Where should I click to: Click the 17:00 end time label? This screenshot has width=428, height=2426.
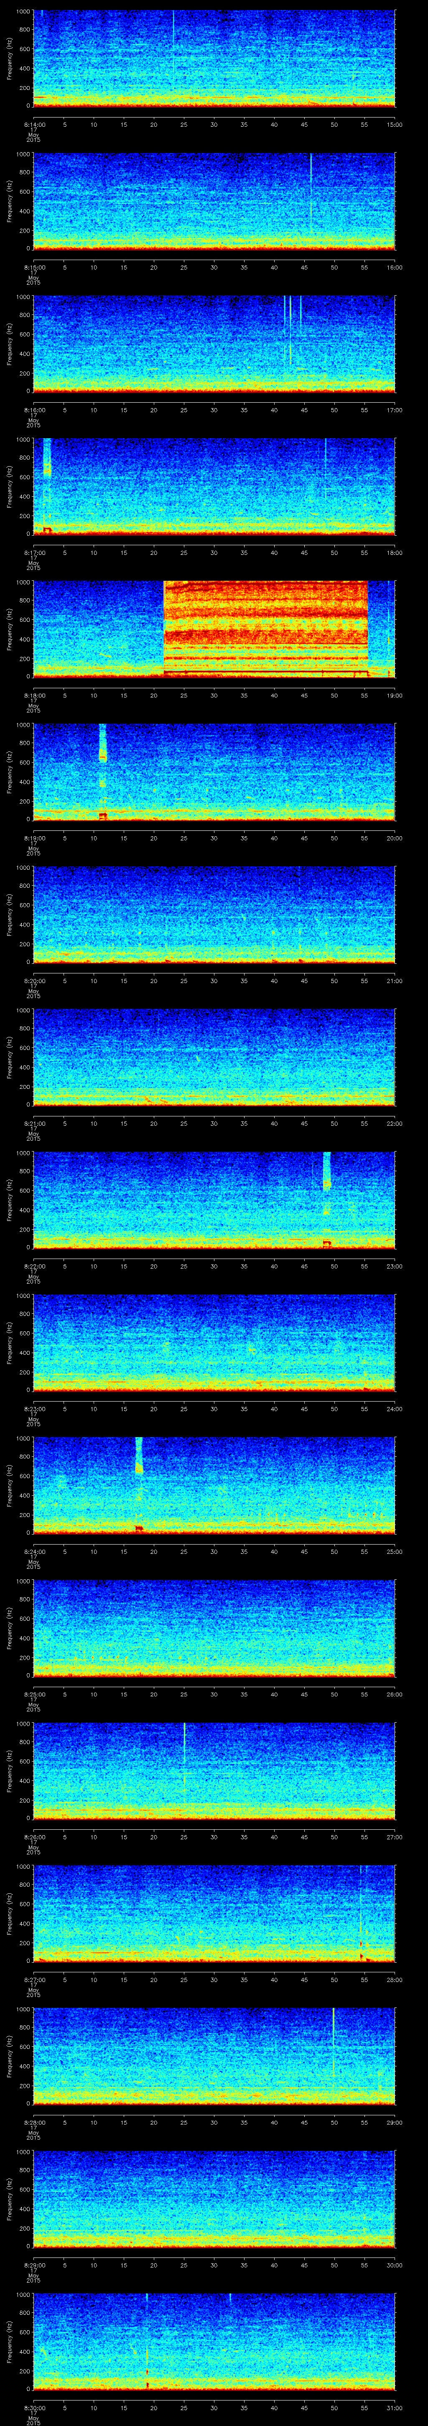(395, 410)
